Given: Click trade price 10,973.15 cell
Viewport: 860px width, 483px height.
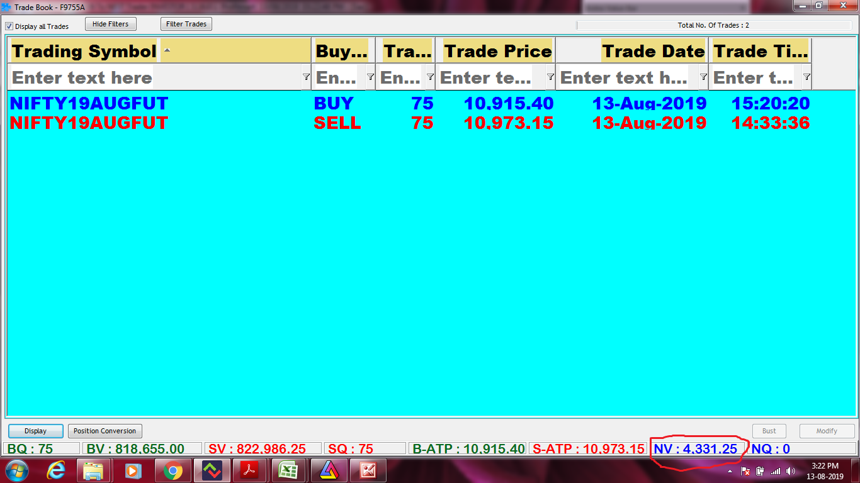Looking at the screenshot, I should (509, 123).
